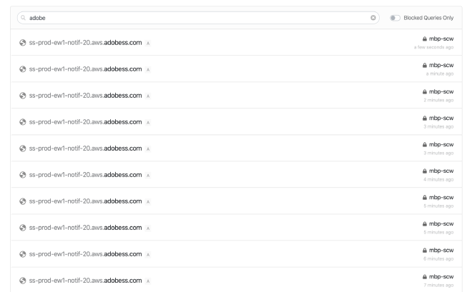Click the magnifier icon in search bar

(x=24, y=17)
